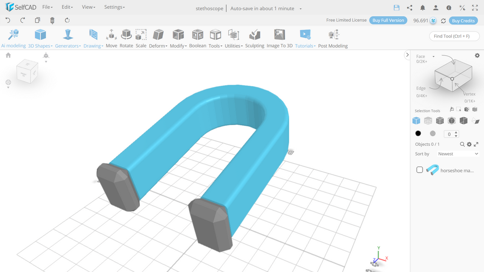
Task: Open the Edit menu
Action: pos(67,7)
